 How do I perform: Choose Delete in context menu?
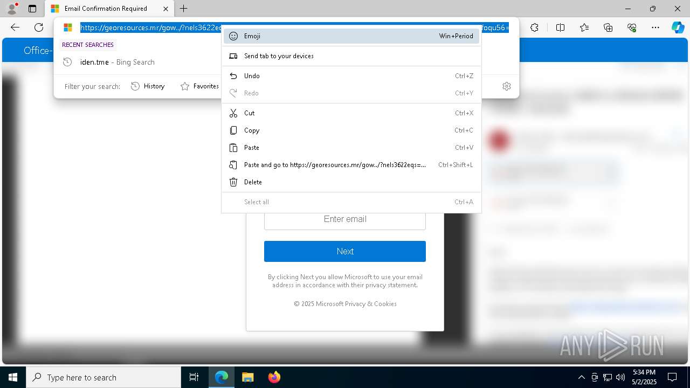351,182
